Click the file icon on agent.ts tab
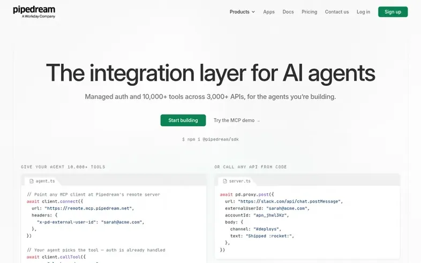Screen dimensions: 421x263 [32, 181]
